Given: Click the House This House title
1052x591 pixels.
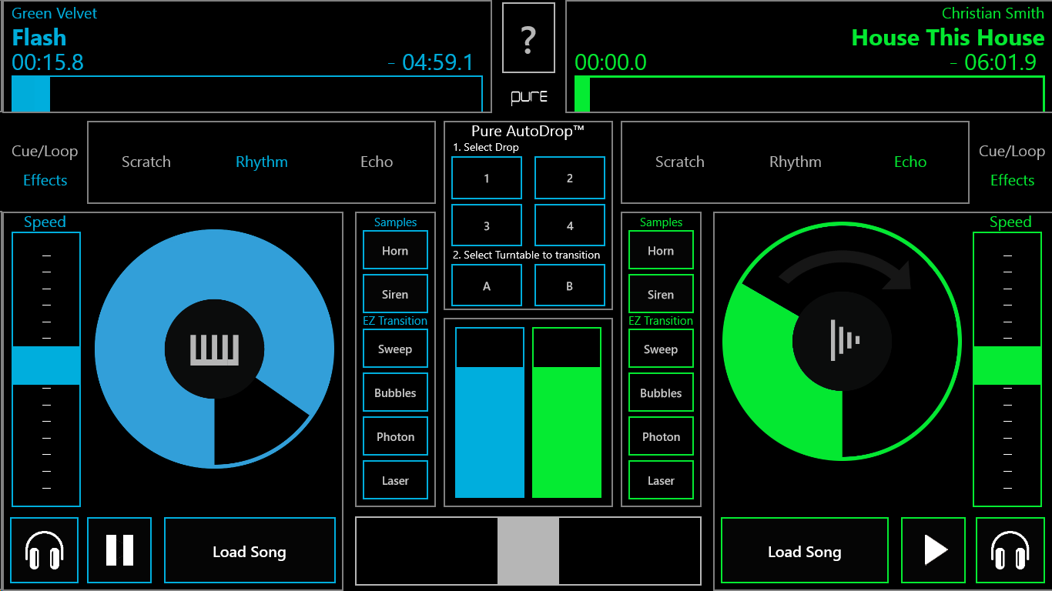Looking at the screenshot, I should tap(948, 38).
